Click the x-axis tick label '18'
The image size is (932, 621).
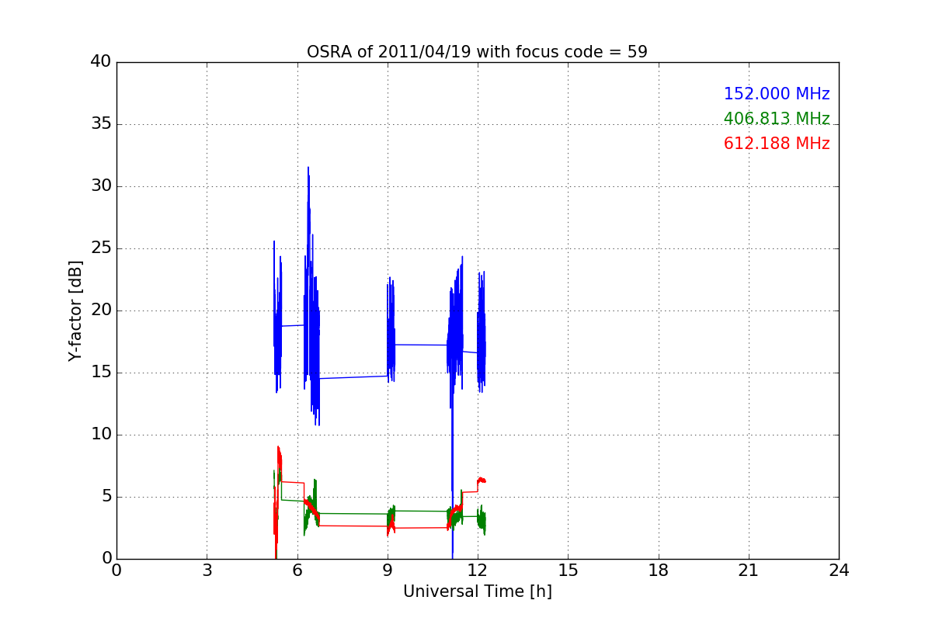point(659,571)
